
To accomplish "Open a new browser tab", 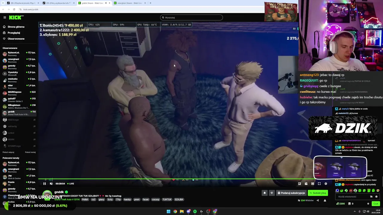I will click(150, 3).
